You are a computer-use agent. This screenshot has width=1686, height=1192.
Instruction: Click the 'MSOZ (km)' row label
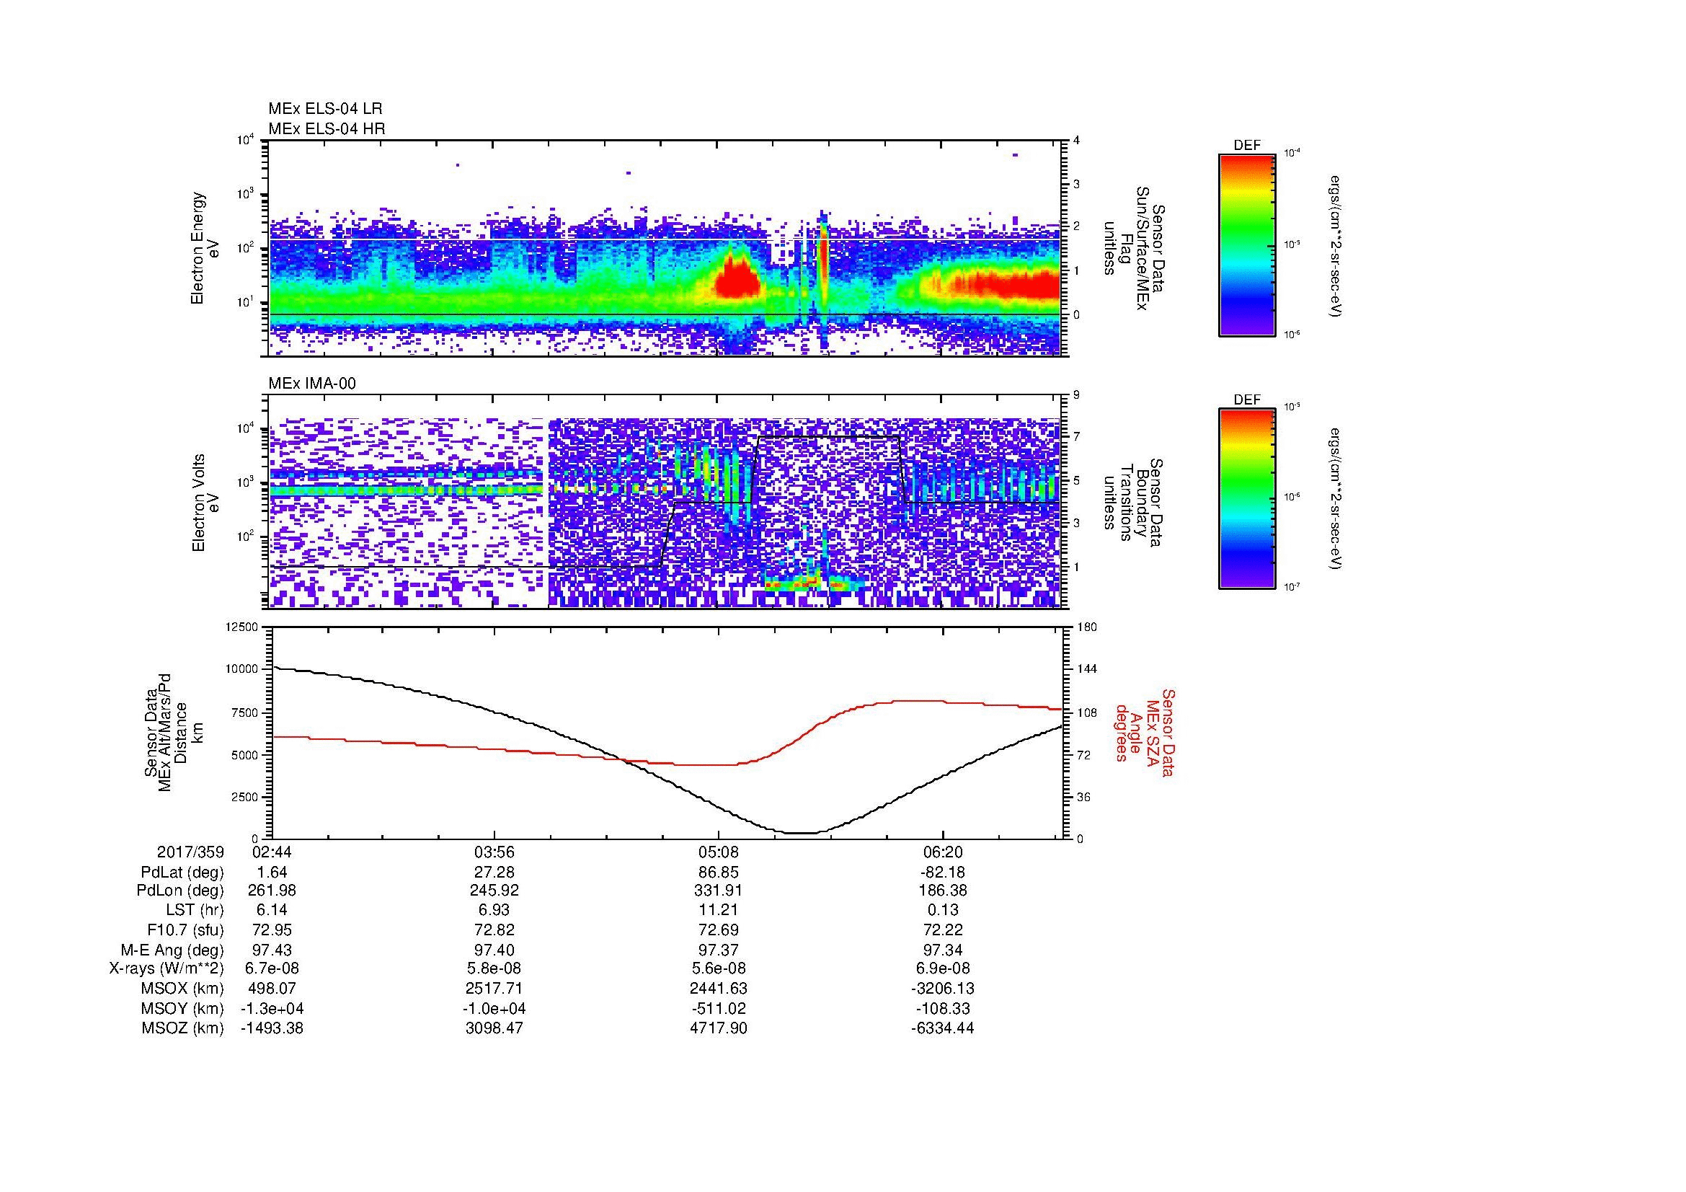[183, 1028]
